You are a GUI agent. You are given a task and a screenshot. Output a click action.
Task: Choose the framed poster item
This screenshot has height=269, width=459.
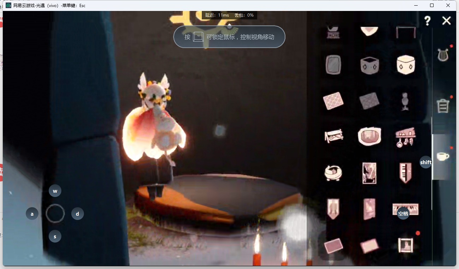click(369, 173)
